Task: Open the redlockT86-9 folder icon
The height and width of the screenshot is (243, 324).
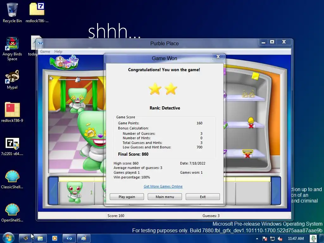Action: pyautogui.click(x=12, y=112)
